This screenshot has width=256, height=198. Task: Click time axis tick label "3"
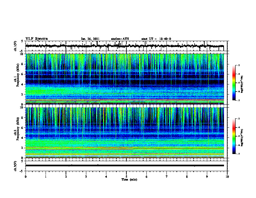86,177
